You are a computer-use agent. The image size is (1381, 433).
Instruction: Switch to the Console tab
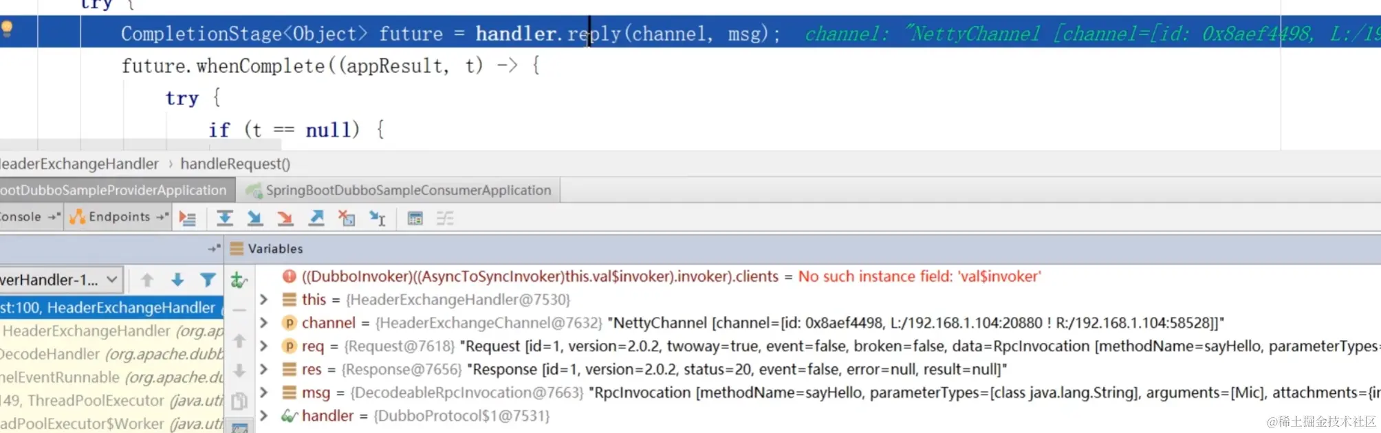pos(30,217)
